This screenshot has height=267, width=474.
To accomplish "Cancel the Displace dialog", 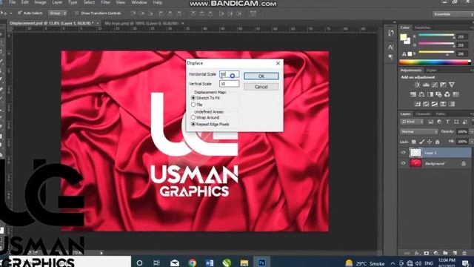I will click(x=261, y=87).
